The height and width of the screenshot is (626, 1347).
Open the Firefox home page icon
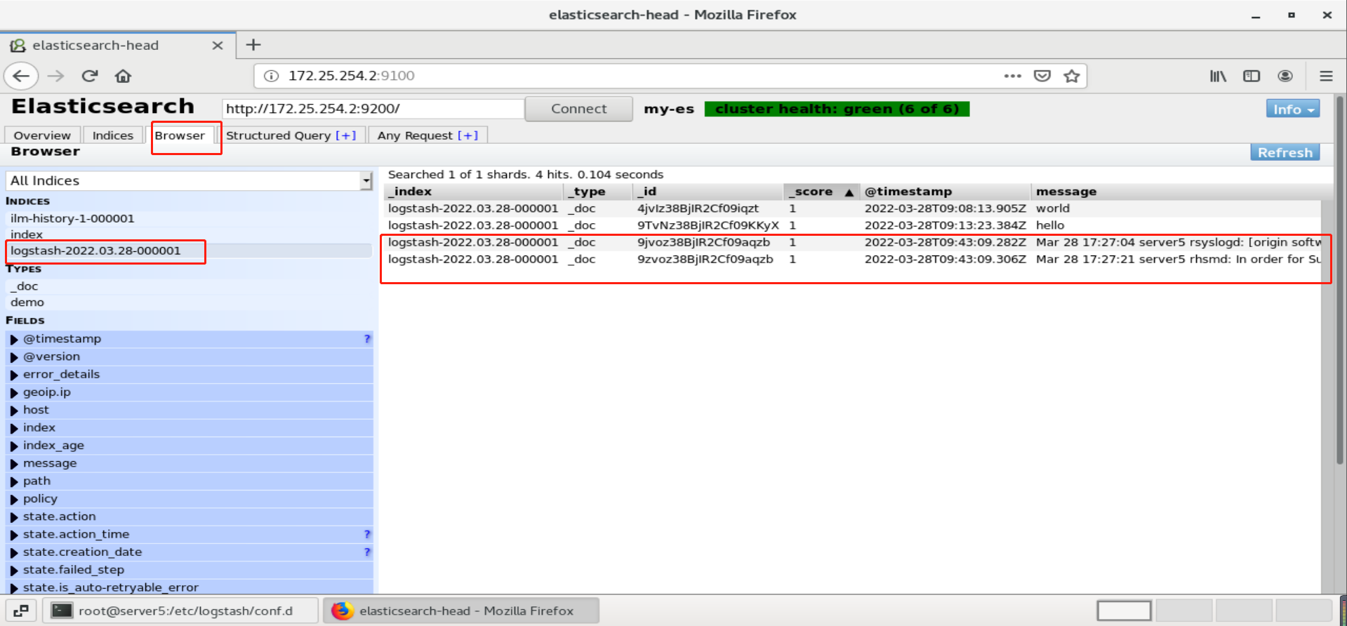point(124,76)
